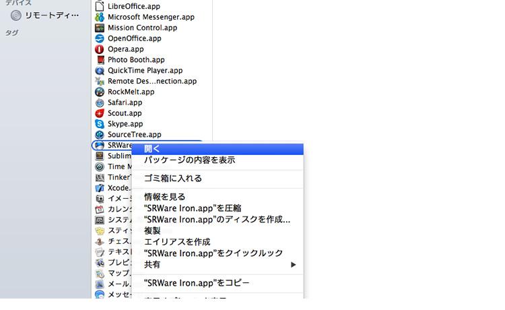Select エイリアスを作成 menu entry
505x310 pixels.
217,242
